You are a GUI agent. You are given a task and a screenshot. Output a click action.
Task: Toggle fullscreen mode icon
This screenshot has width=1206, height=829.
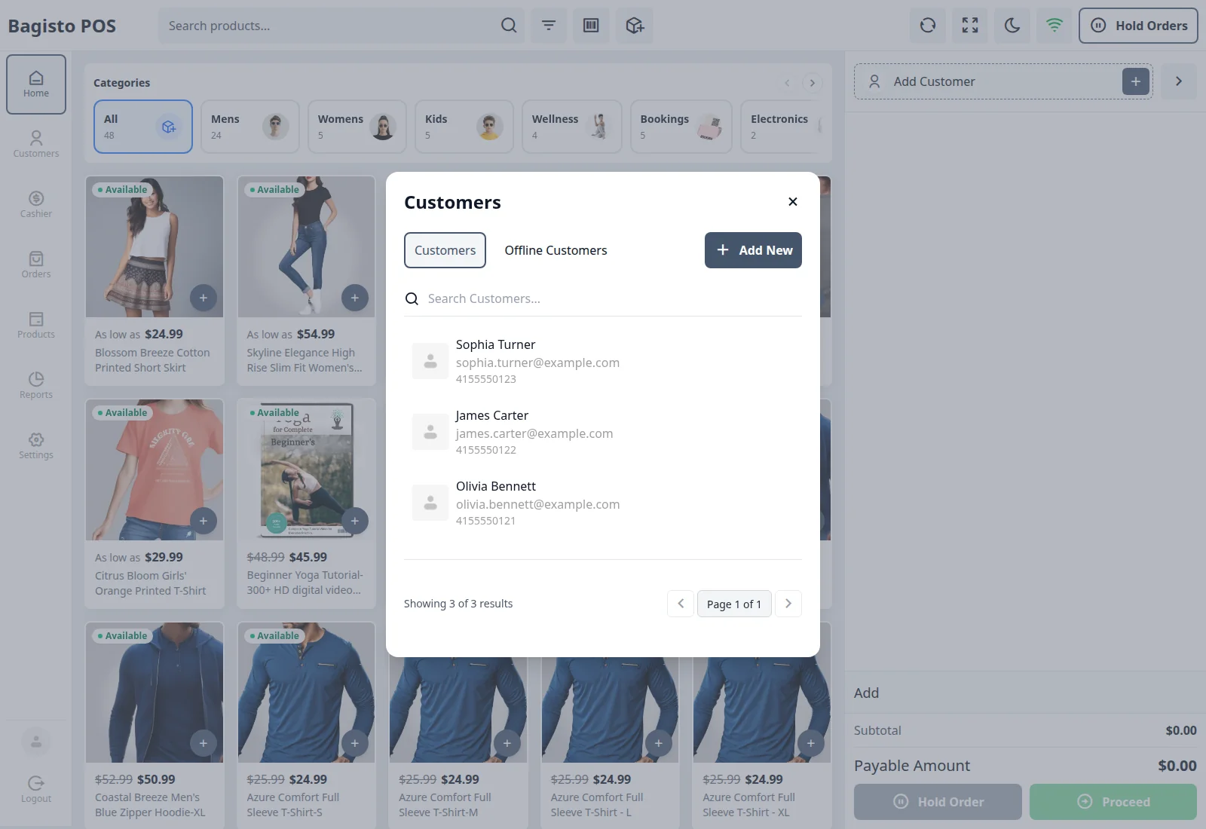click(970, 26)
